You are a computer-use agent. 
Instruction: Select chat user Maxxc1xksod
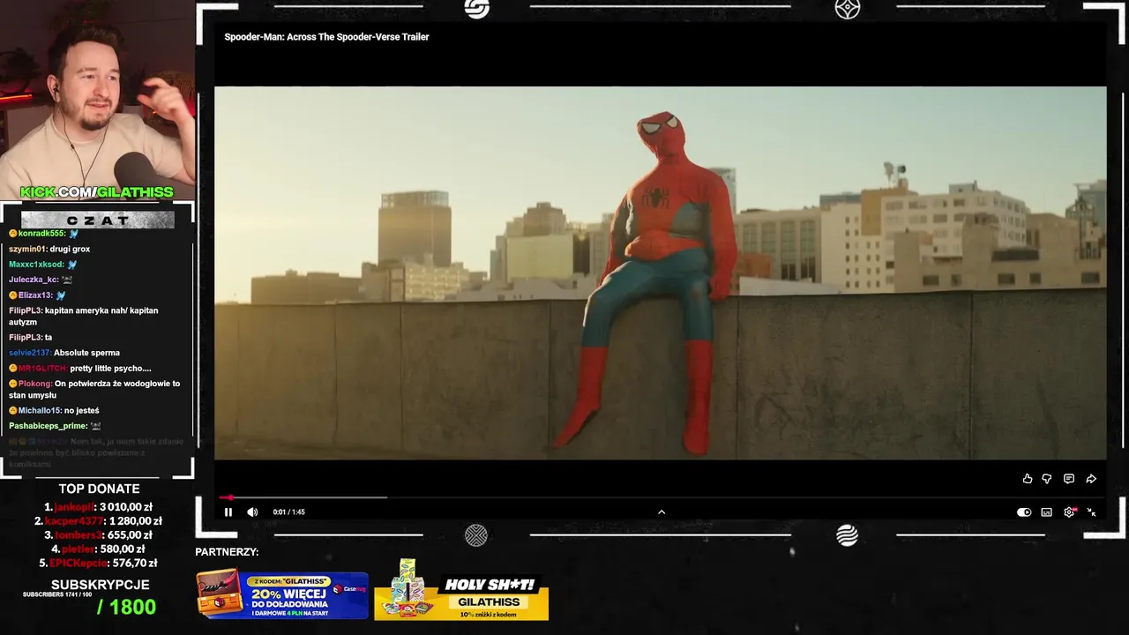click(36, 265)
